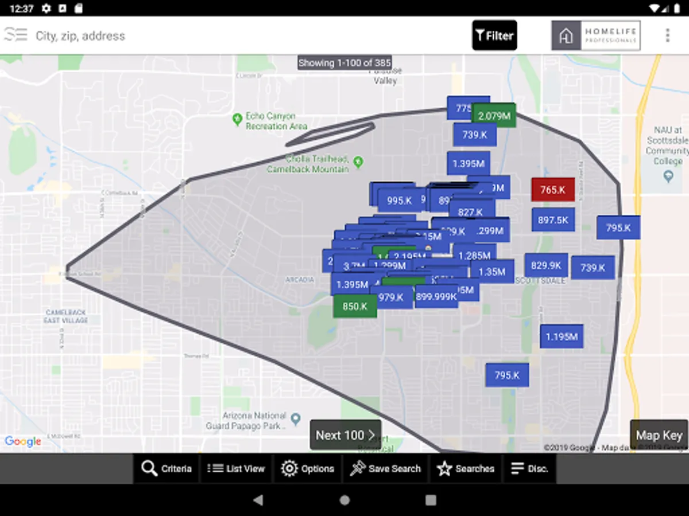This screenshot has width=689, height=516.
Task: Select the red 765.K listing marker
Action: point(553,190)
